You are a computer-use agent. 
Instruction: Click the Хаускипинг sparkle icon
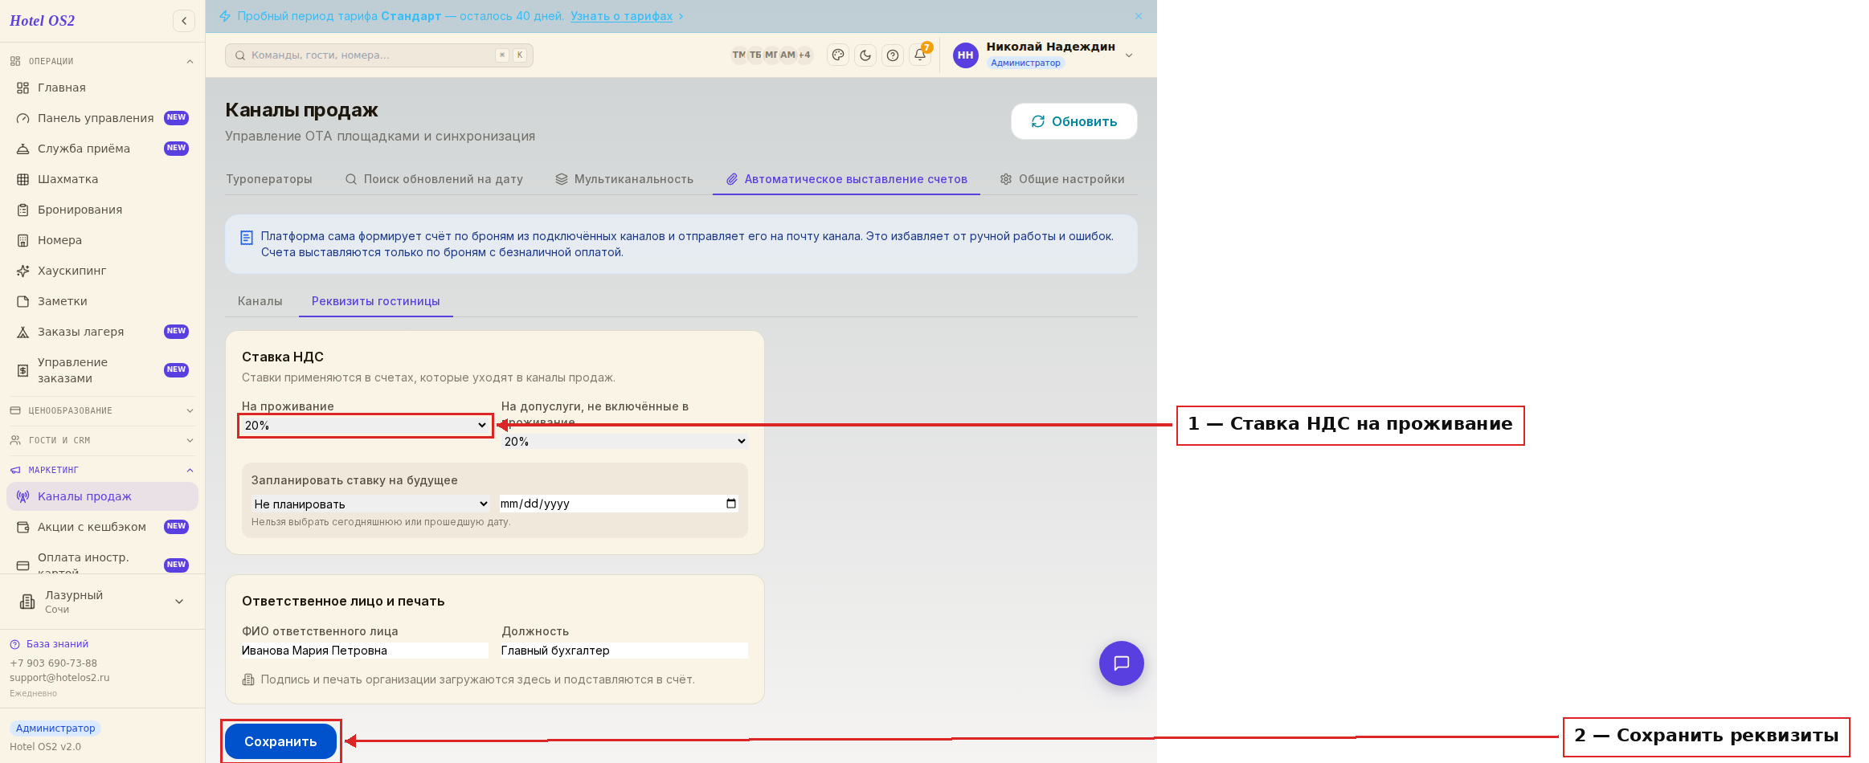click(x=23, y=271)
